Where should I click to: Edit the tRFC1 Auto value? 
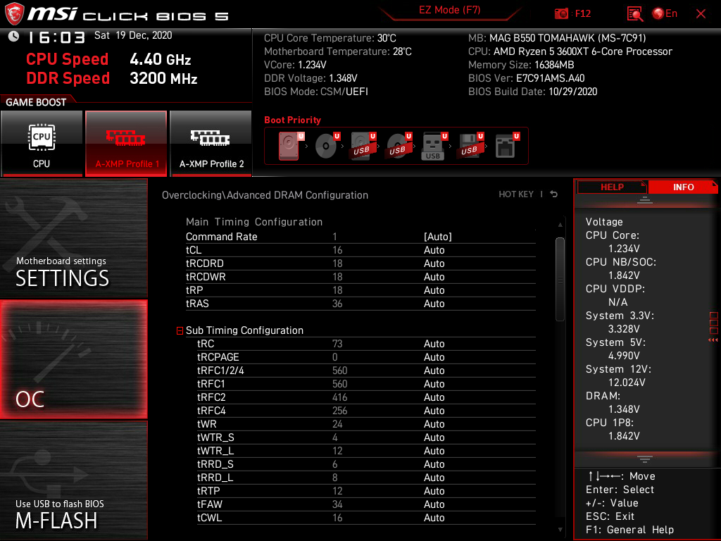[x=434, y=384]
